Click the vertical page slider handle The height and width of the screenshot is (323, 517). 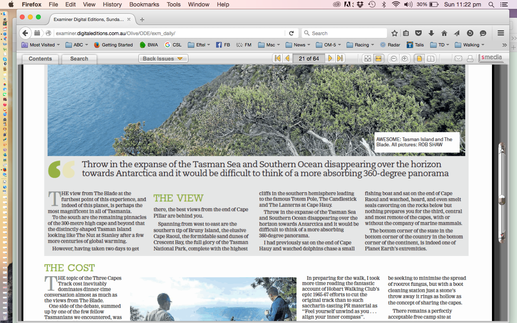coord(502,199)
